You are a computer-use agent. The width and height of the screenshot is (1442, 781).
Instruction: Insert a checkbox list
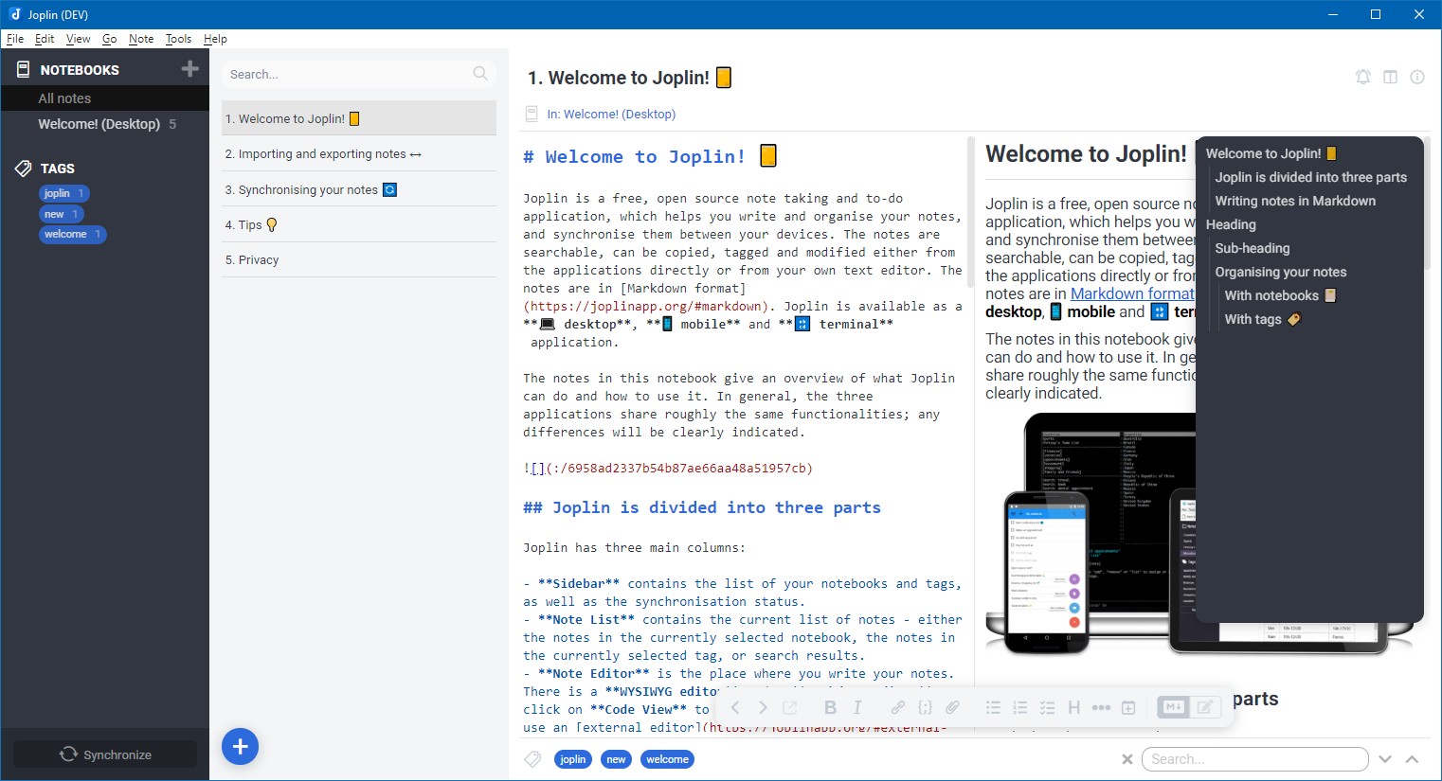click(1047, 707)
